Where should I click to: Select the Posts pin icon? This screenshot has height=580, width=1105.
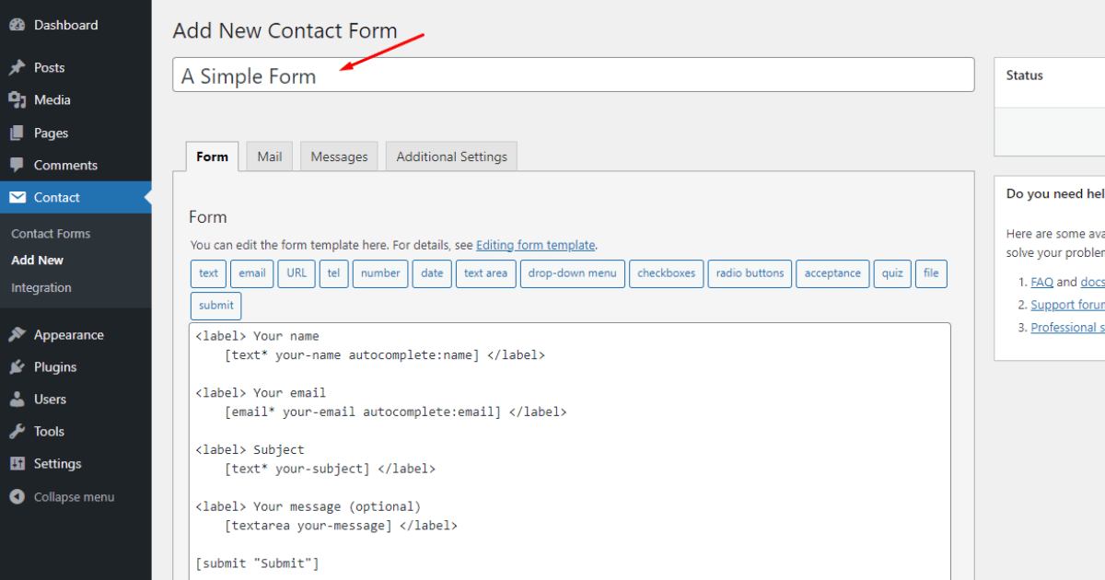17,66
